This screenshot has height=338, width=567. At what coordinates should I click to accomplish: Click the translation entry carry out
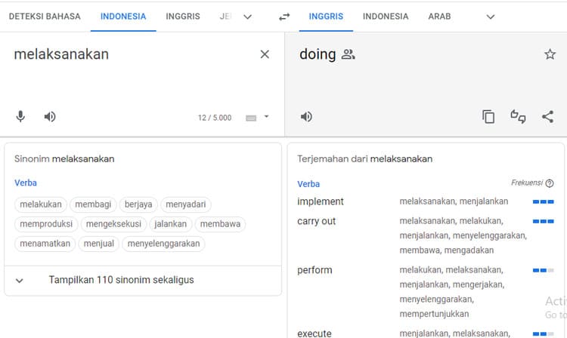(x=317, y=221)
